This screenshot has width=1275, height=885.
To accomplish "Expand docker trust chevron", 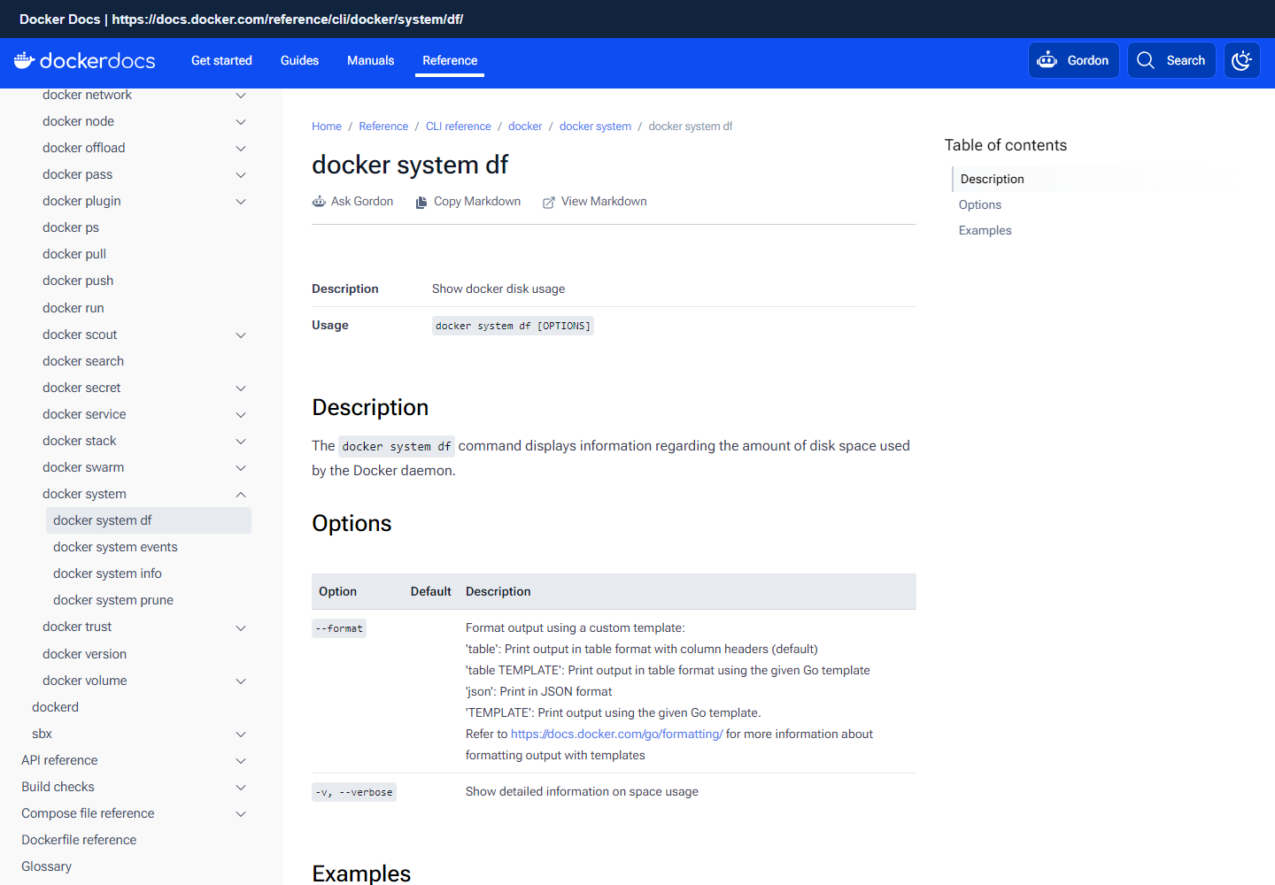I will pyautogui.click(x=241, y=627).
